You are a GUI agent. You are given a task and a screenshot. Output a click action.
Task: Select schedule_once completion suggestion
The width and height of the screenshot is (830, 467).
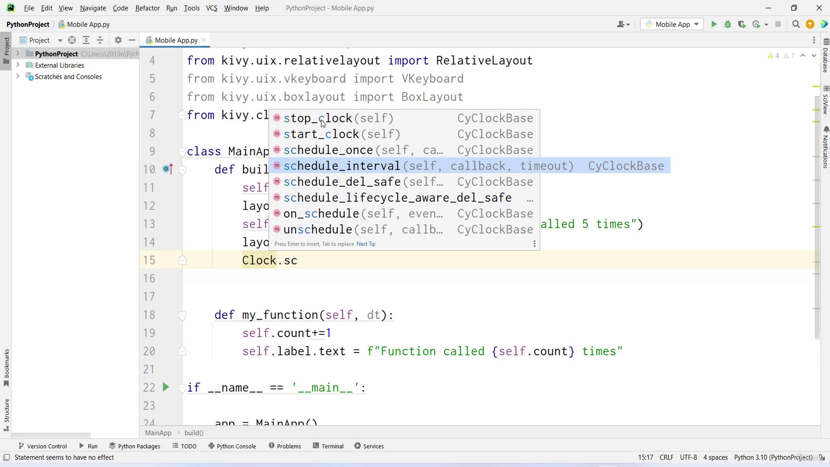(404, 150)
